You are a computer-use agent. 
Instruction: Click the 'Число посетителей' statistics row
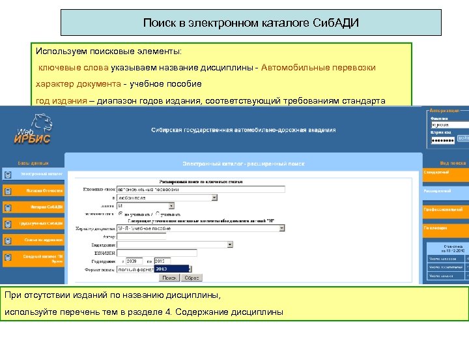(x=448, y=267)
